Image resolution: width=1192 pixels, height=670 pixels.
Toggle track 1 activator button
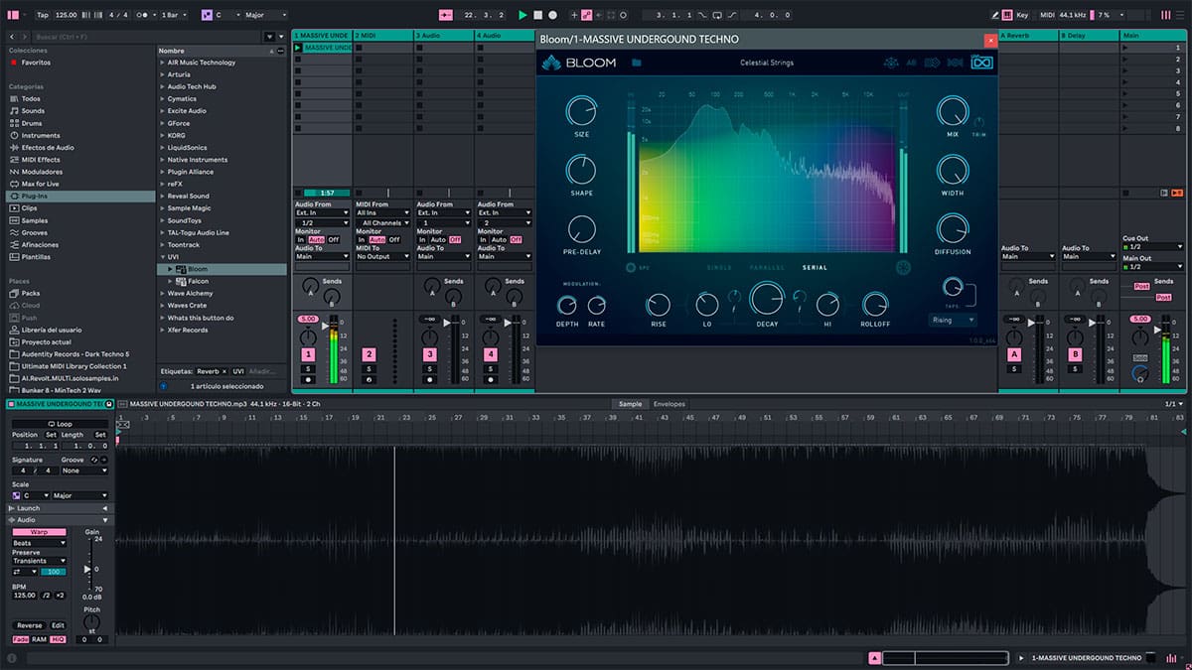point(308,353)
